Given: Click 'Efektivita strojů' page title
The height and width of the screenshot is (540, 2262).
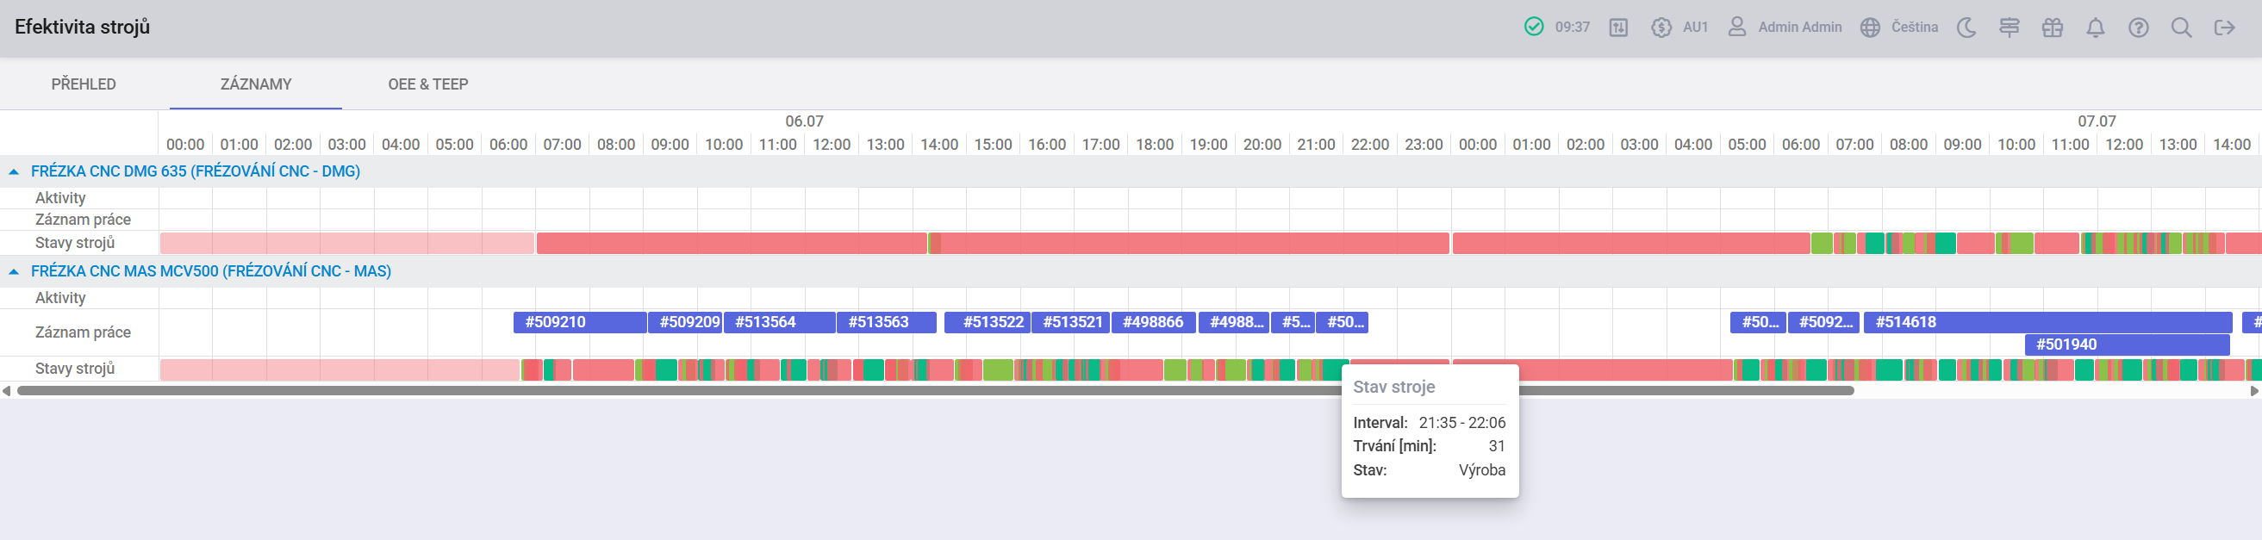Looking at the screenshot, I should (x=83, y=28).
